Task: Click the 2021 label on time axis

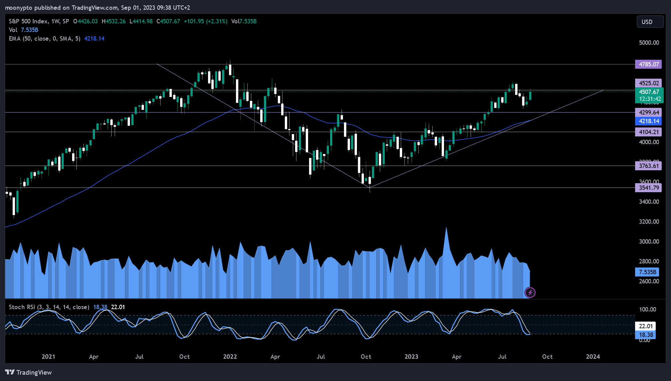Action: [x=49, y=356]
